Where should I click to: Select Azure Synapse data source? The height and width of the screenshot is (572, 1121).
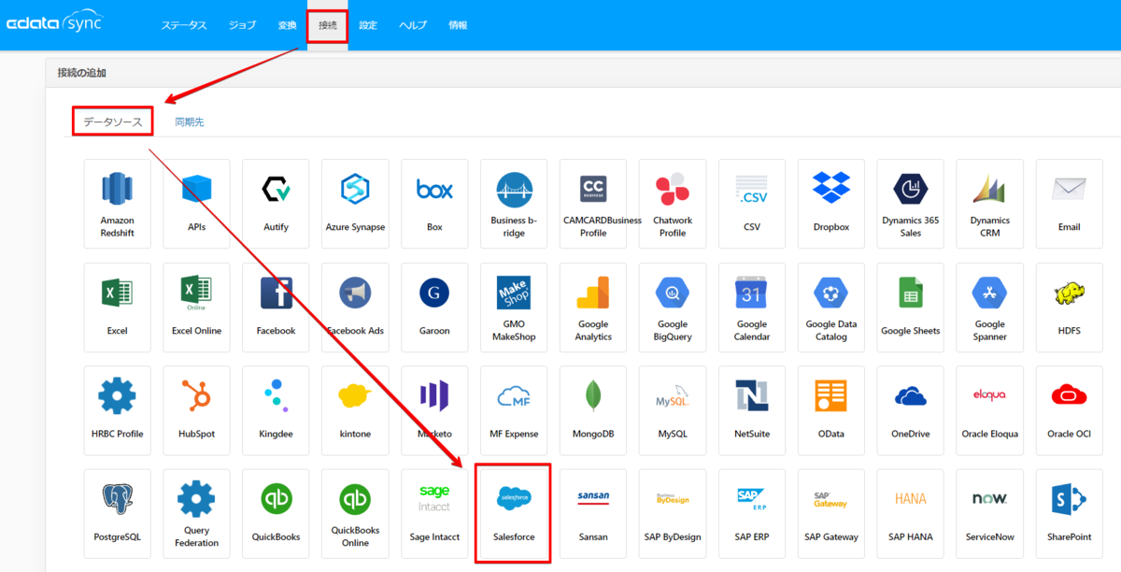[x=356, y=204]
